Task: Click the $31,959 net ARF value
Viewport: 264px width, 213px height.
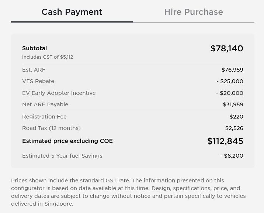Action: [233, 104]
